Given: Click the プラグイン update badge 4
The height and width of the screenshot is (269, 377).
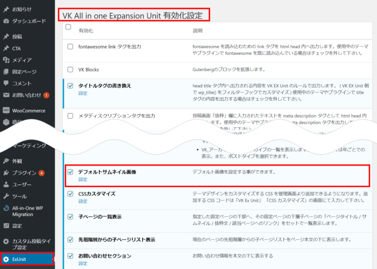Looking at the screenshot, I should click(x=41, y=173).
